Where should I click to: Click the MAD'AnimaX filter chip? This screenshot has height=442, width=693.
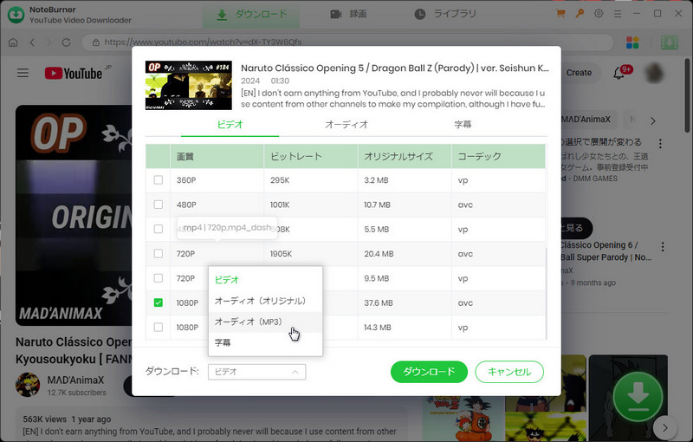[x=587, y=120]
